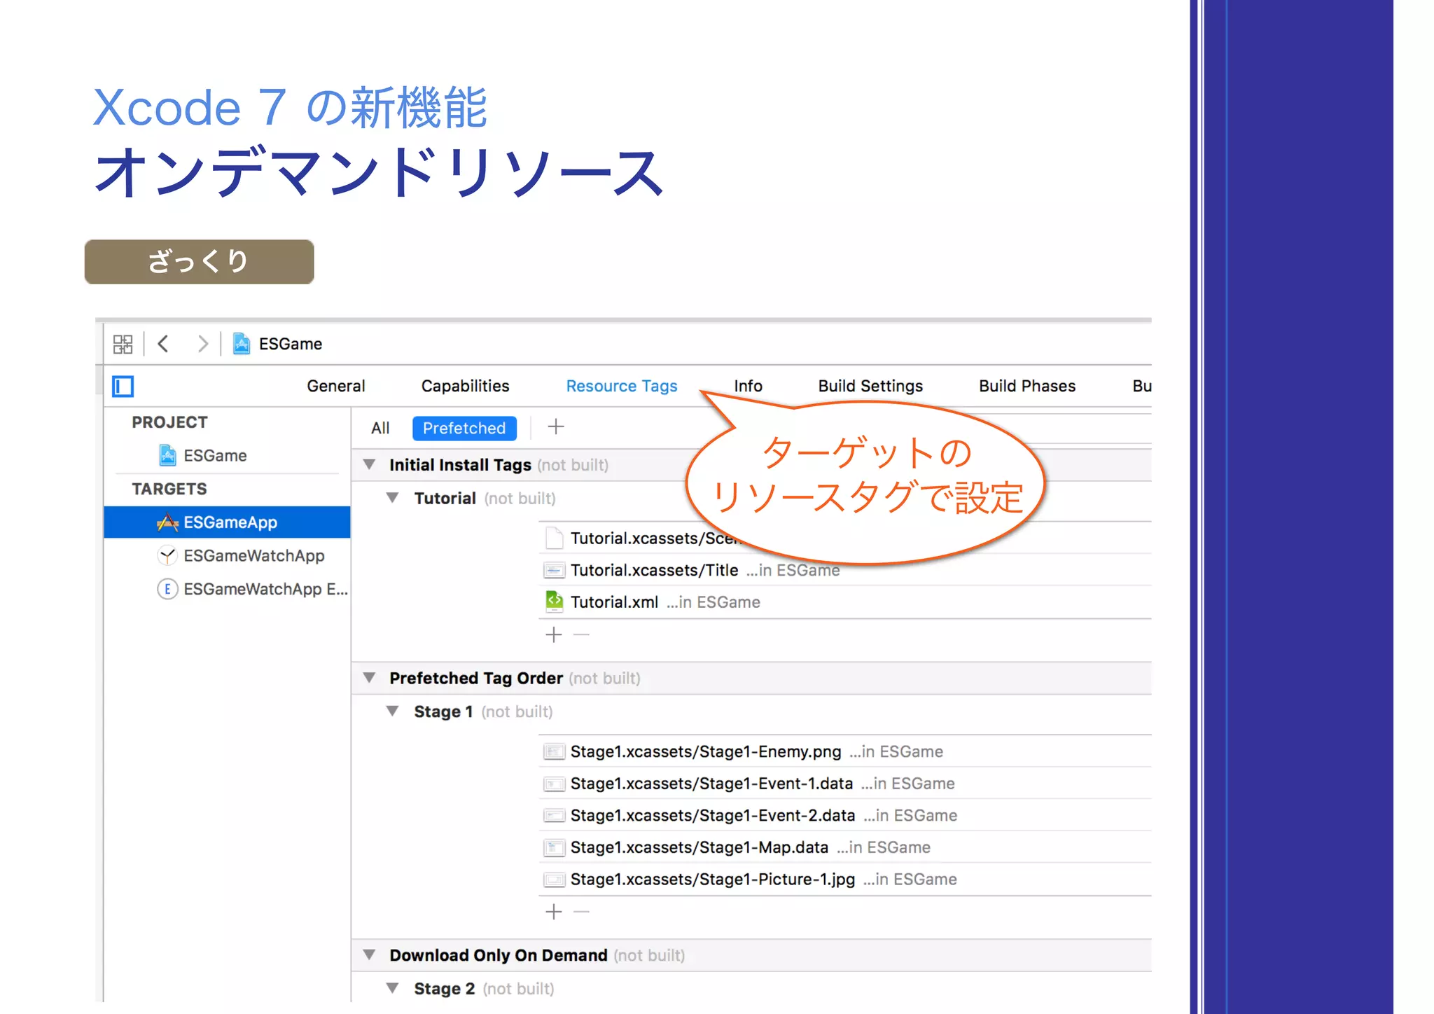Click the Tutorial.xml file icon
The height and width of the screenshot is (1014, 1434).
[554, 602]
